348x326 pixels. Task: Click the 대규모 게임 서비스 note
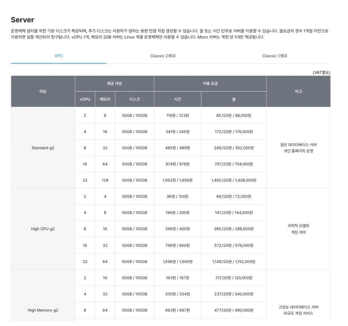[299, 313]
